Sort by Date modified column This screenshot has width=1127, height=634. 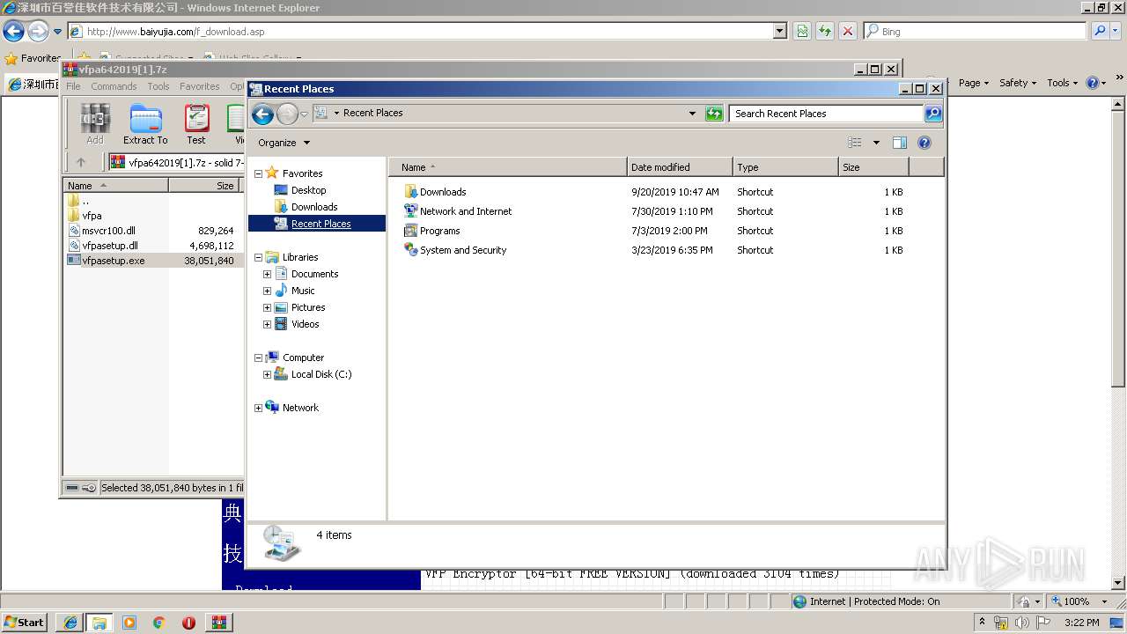point(680,167)
